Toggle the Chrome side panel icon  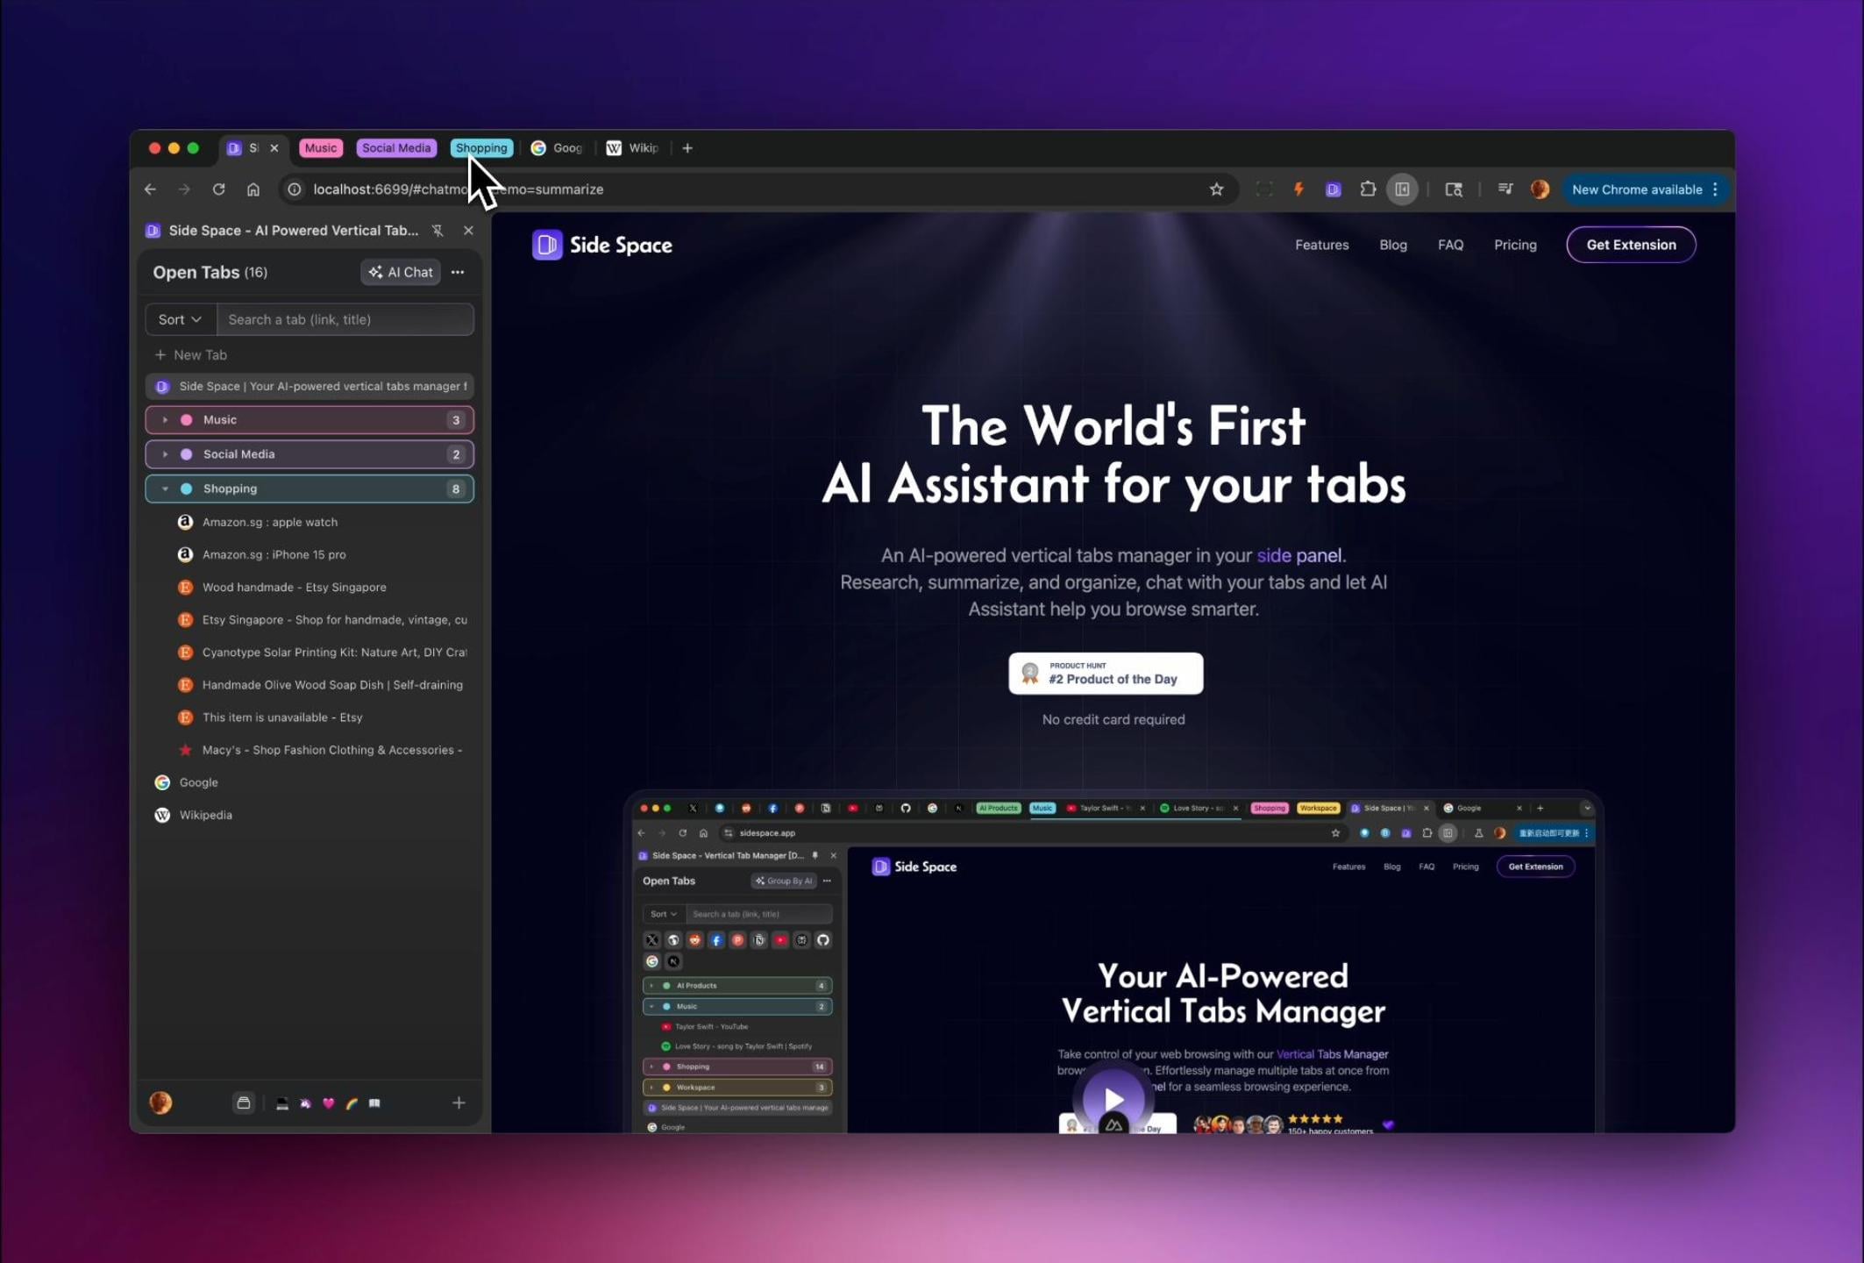click(x=1402, y=189)
